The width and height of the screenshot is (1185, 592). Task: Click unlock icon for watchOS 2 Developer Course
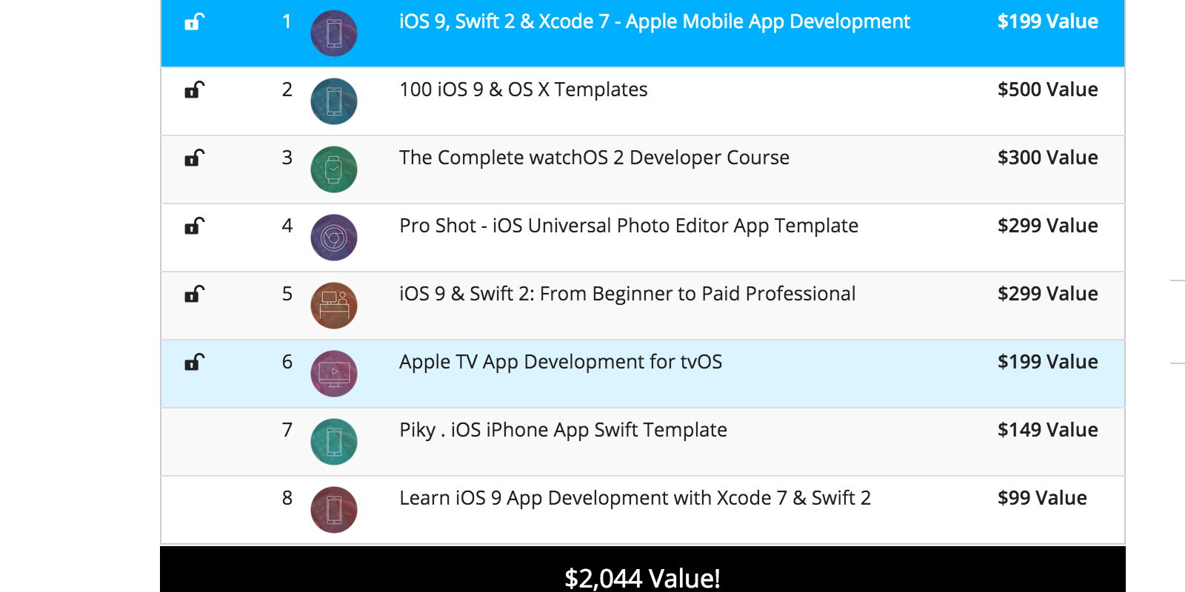point(194,158)
